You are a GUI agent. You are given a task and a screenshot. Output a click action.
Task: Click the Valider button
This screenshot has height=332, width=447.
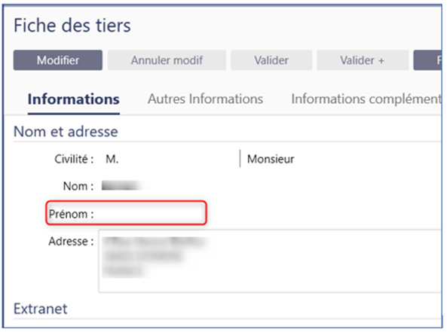(x=271, y=60)
